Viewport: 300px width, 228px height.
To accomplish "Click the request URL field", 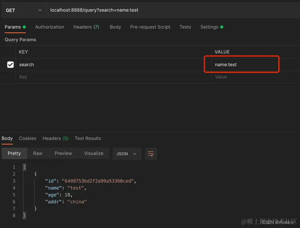I will click(x=173, y=10).
